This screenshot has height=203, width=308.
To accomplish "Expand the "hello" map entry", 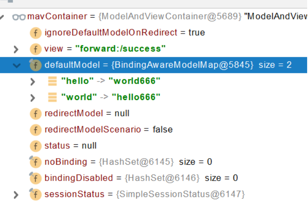I will (33, 81).
